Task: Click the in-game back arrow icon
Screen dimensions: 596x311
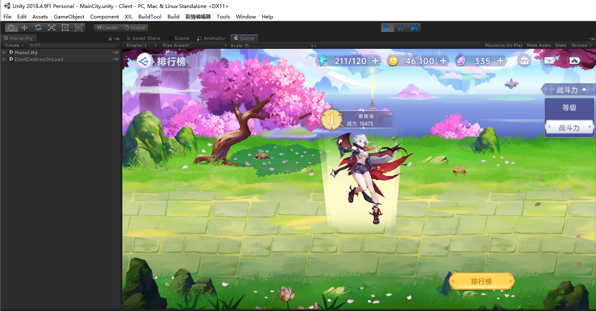Action: click(x=145, y=61)
